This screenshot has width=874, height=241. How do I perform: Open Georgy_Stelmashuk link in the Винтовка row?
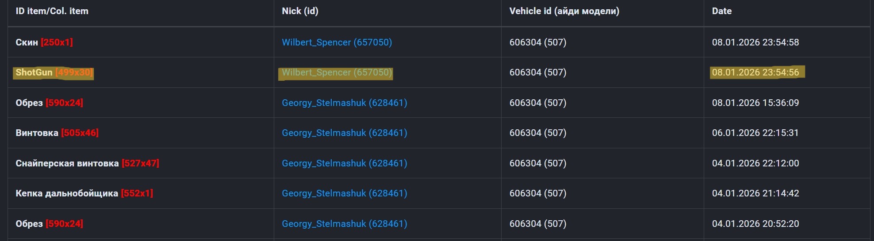click(344, 133)
